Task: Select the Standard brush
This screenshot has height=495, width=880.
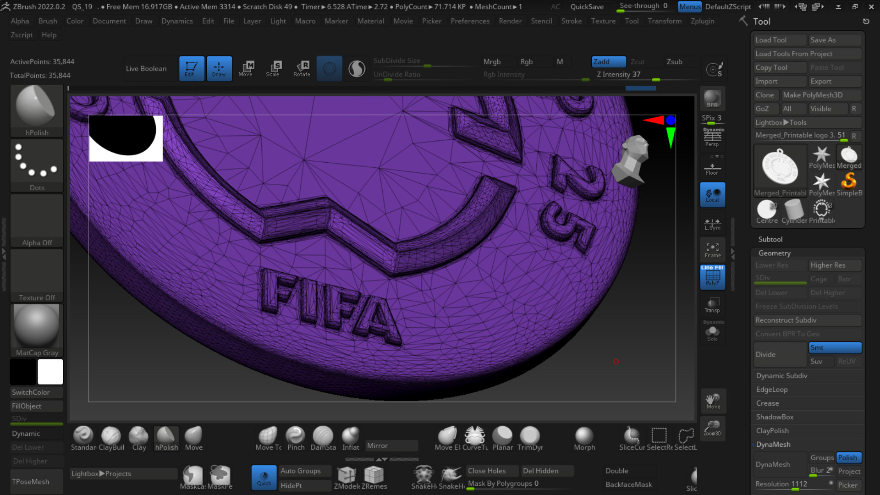Action: pyautogui.click(x=83, y=439)
